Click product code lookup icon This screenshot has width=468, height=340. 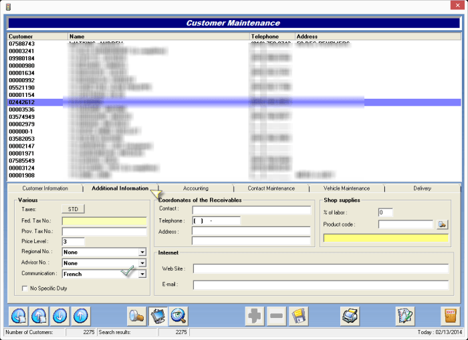pos(443,224)
